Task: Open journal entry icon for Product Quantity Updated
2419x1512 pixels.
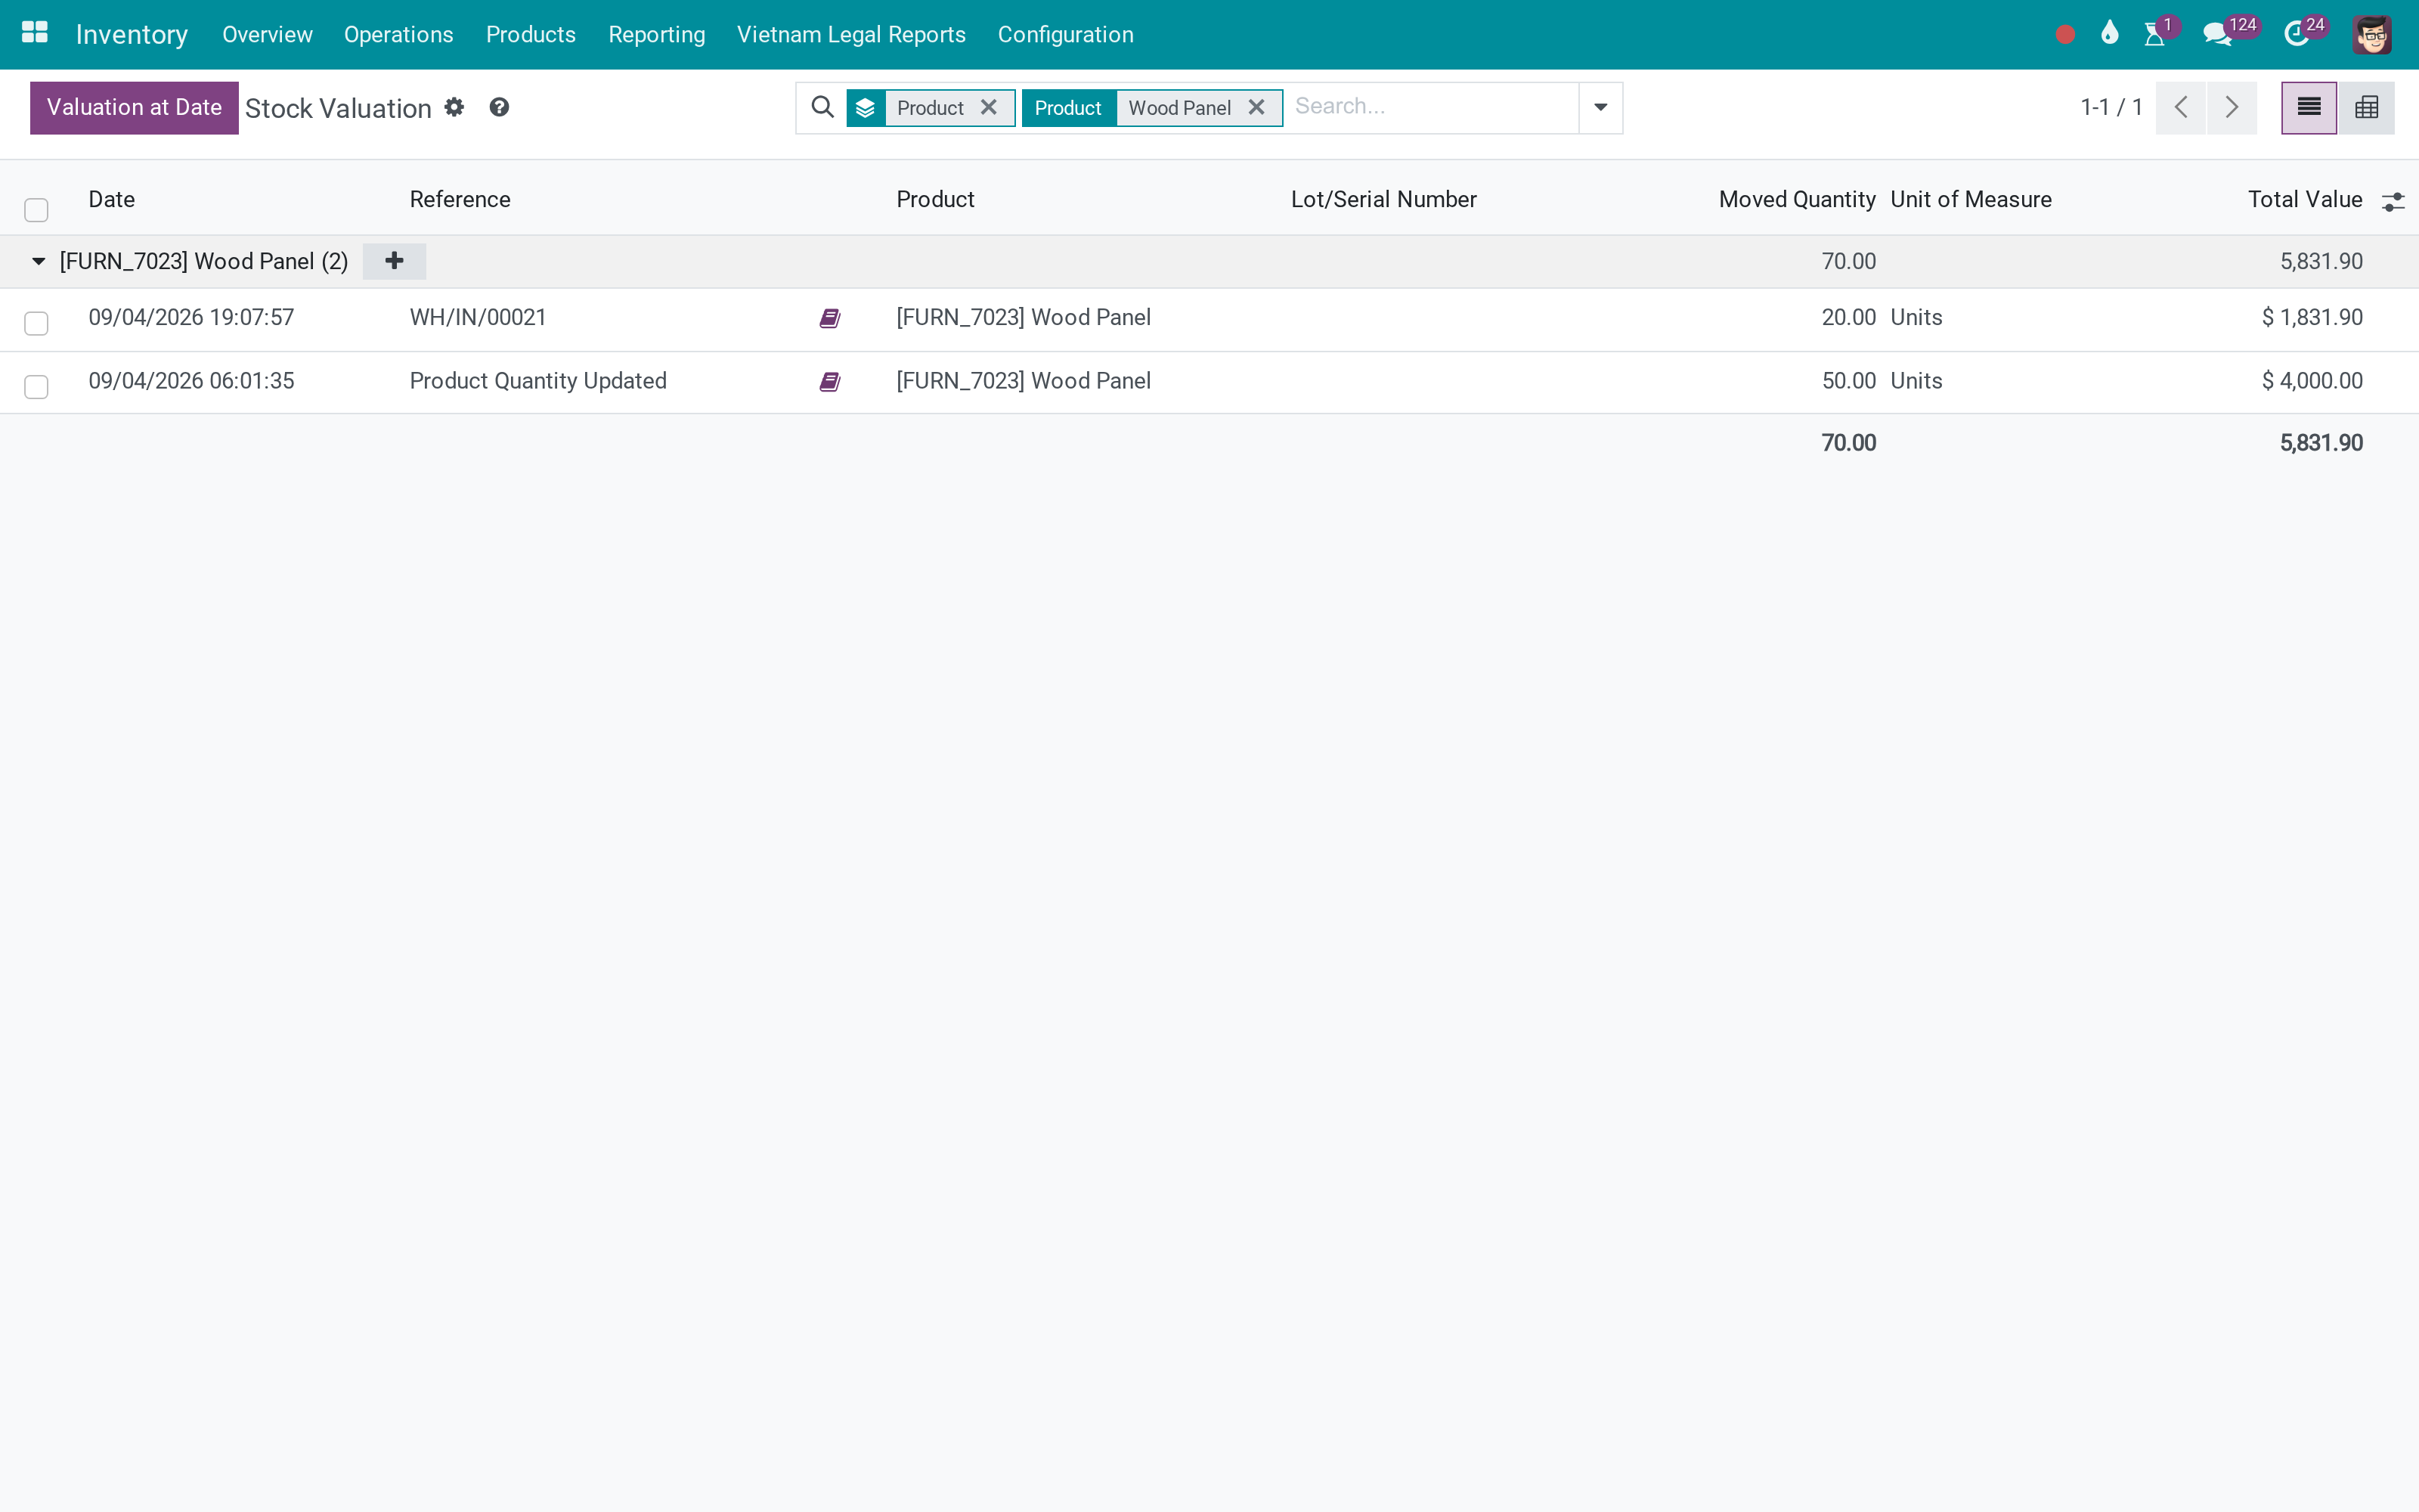Action: 830,382
